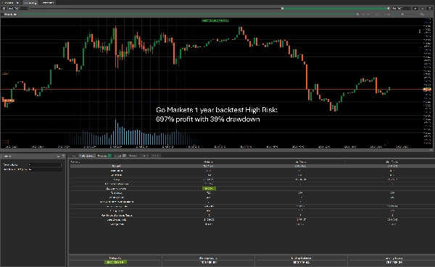Click the backtest progress bar handle

click(357, 14)
